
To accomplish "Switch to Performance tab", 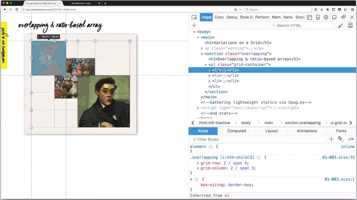I will 262,17.
